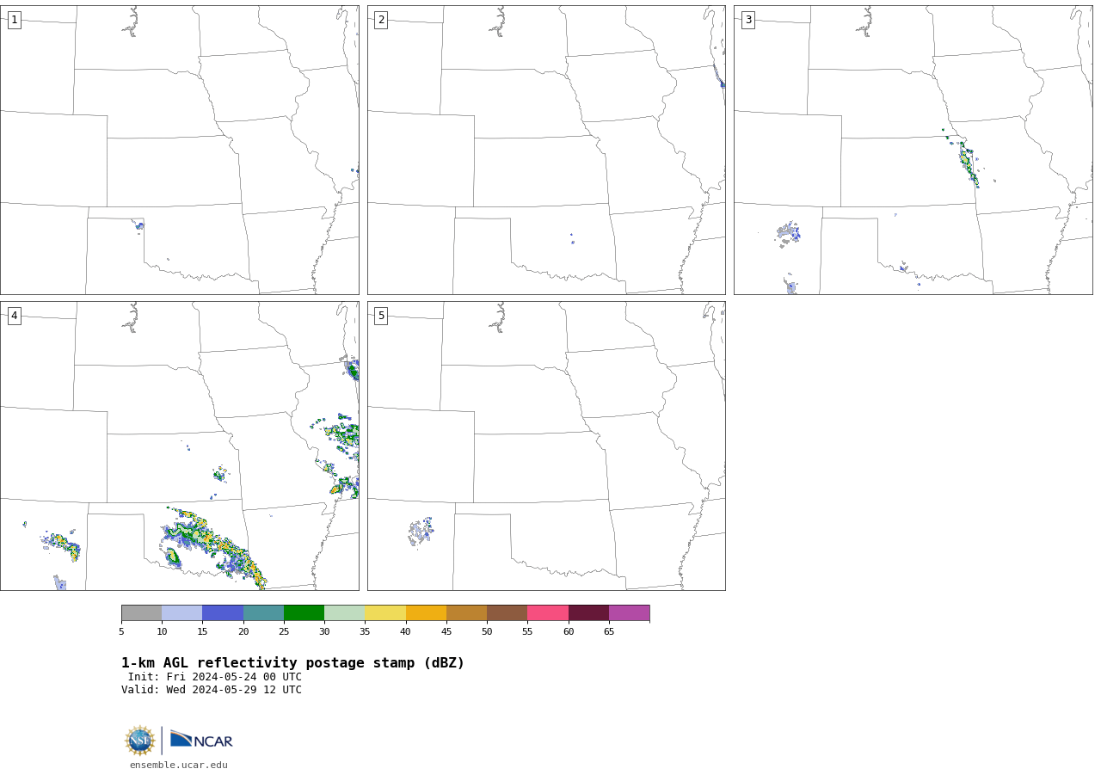
Task: Click the NSF logo icon
Action: (140, 741)
